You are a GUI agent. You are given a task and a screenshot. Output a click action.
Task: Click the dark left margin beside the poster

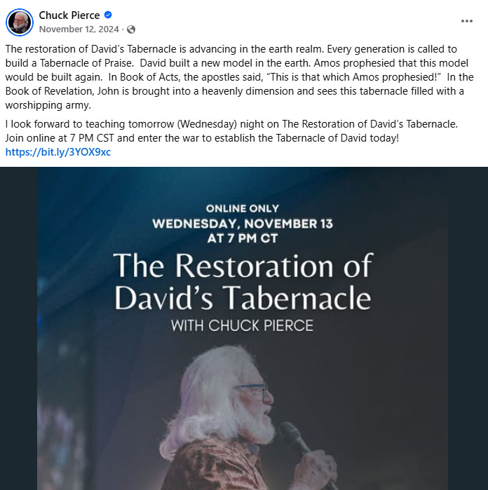tap(18, 328)
